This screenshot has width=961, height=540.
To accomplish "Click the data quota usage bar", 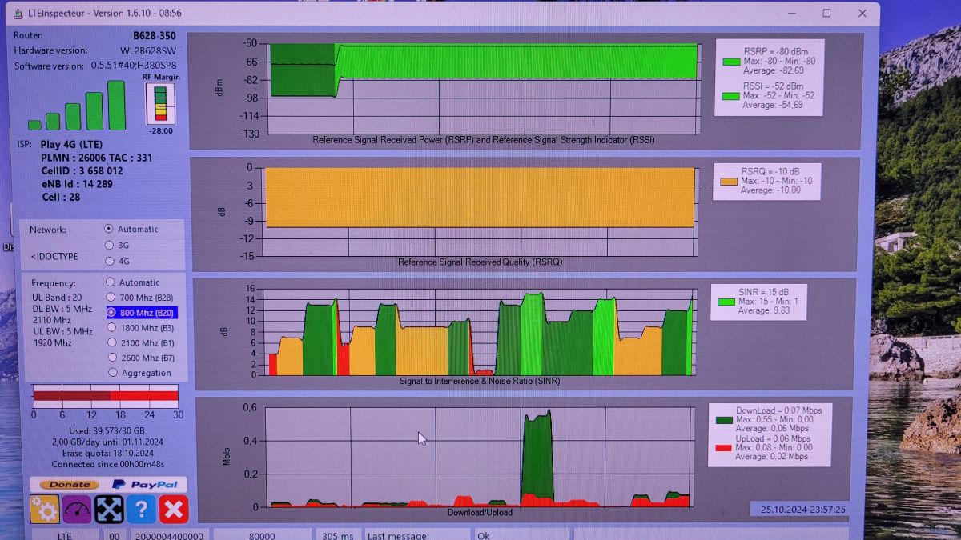I will pos(105,396).
